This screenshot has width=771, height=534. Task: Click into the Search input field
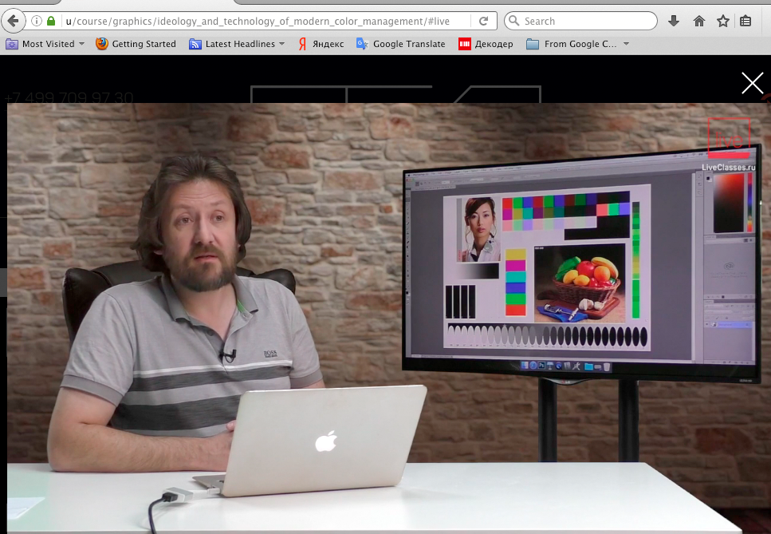(580, 22)
